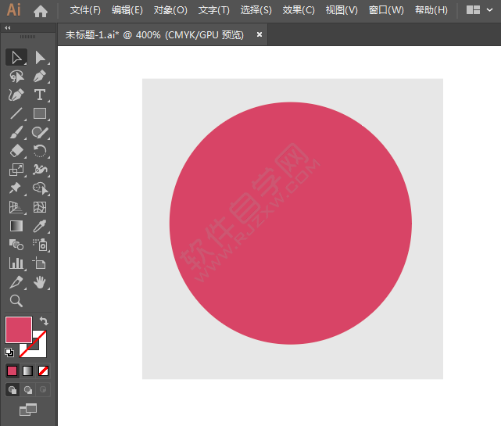This screenshot has height=426, width=501.
Task: Collapse the toolbar with double arrows
Action: click(x=8, y=28)
